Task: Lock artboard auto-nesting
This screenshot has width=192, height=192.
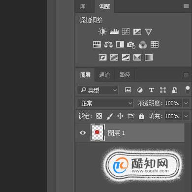Action: point(131,116)
